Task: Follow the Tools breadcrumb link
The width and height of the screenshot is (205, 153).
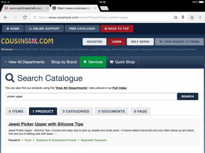Action: [28, 140]
